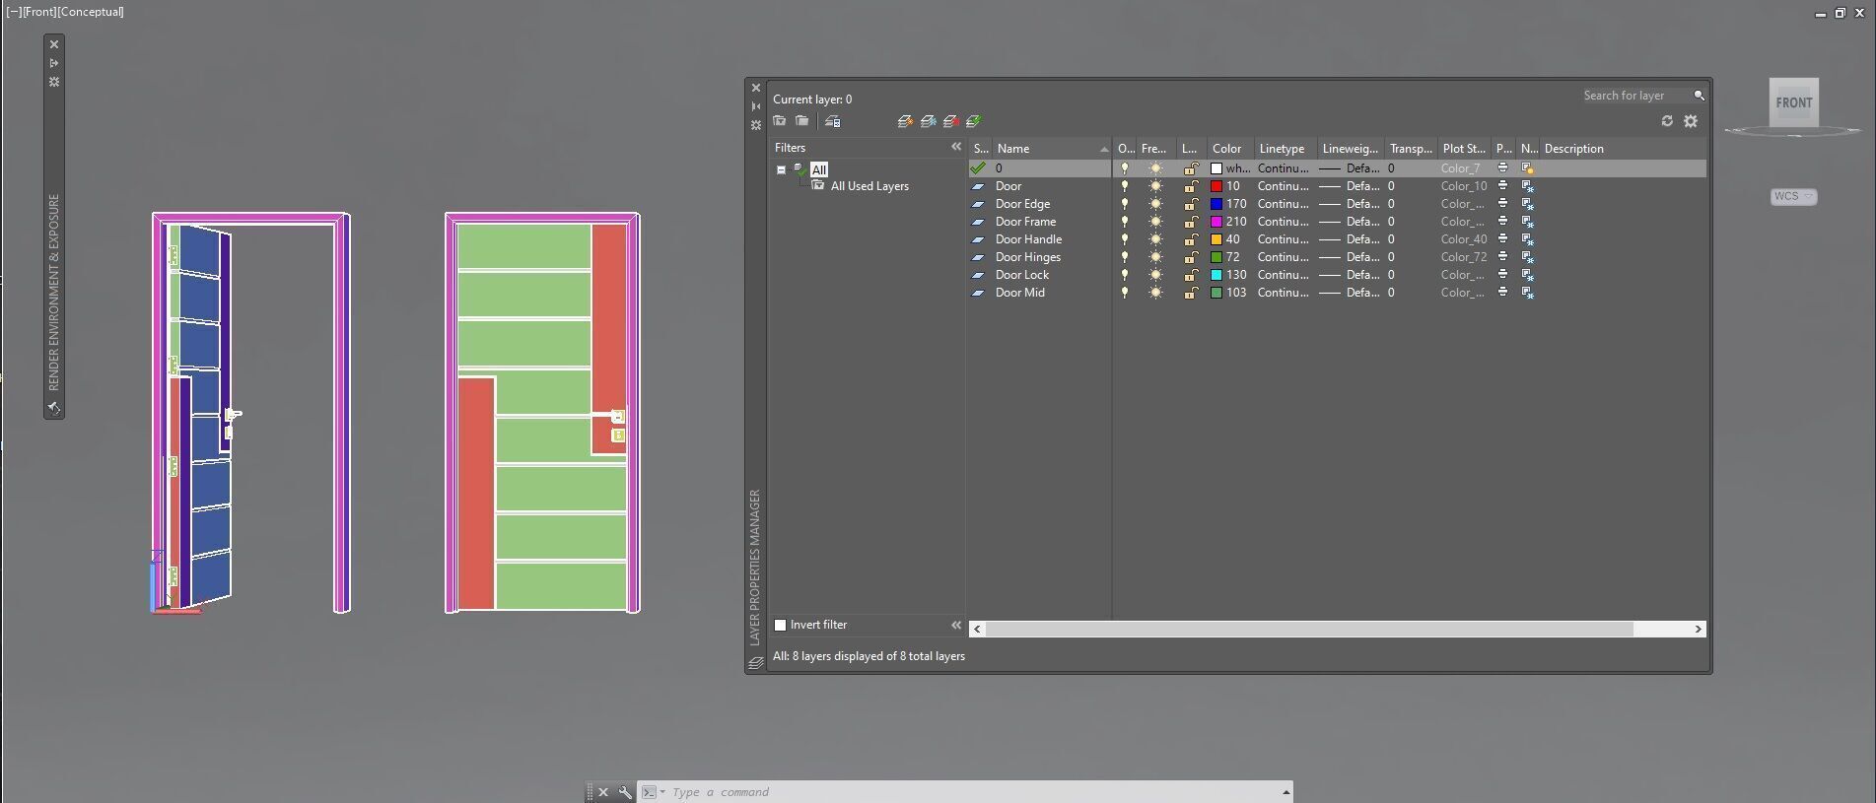1876x803 pixels.
Task: Freeze the Door Hinges layer
Action: [x=1155, y=257]
